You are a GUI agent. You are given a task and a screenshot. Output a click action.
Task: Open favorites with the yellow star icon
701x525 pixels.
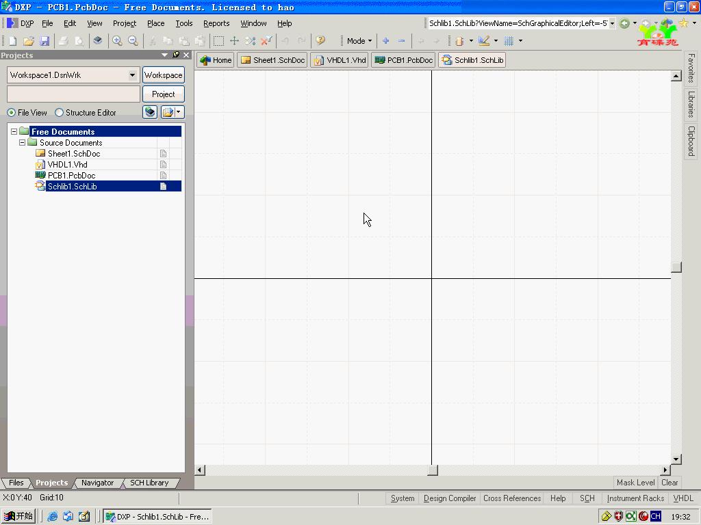coord(684,23)
